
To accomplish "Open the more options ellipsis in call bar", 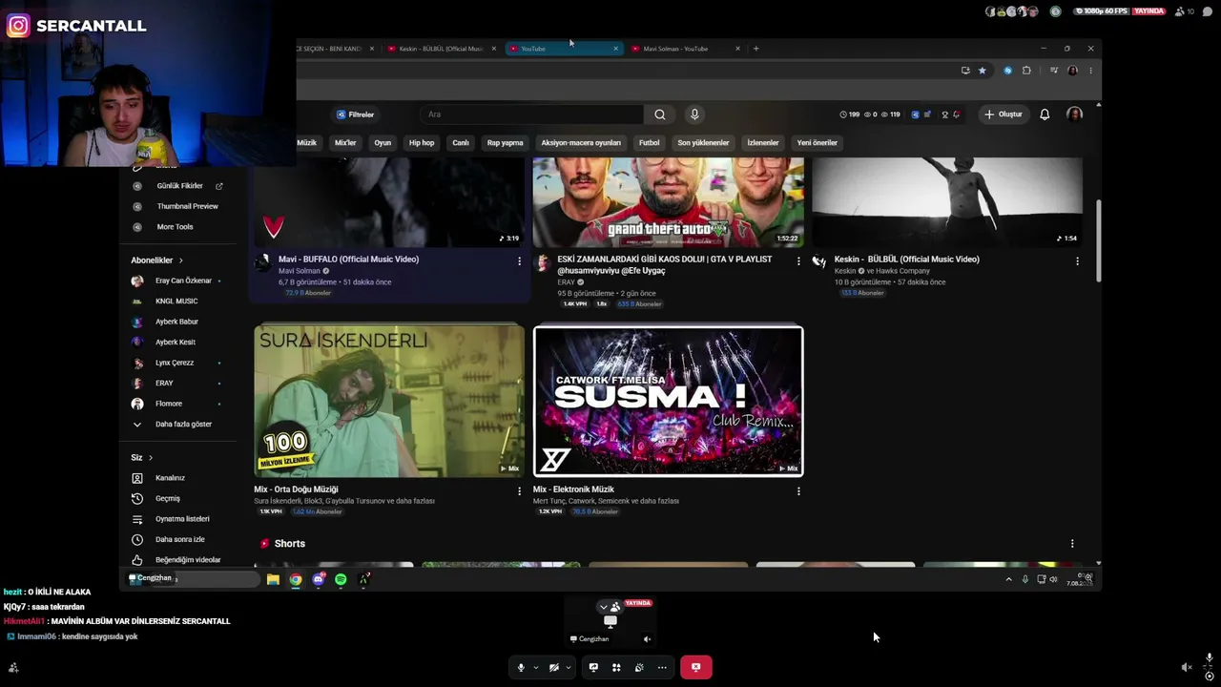I will (x=662, y=667).
